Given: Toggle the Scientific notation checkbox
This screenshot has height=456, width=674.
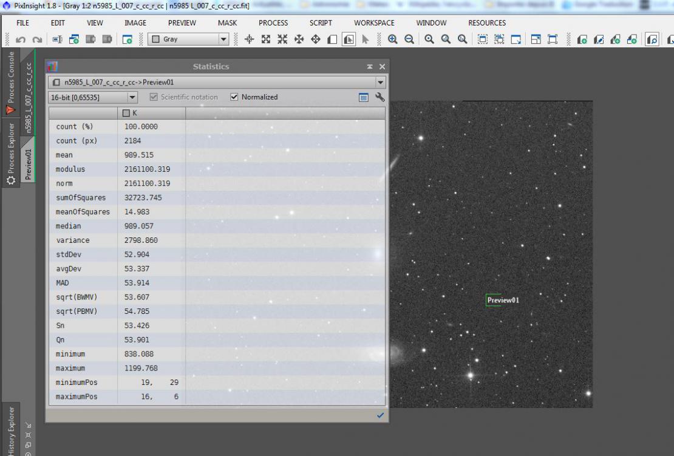Looking at the screenshot, I should click(154, 97).
